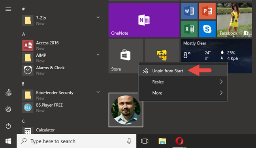
Task: Open Settings via the gear icon
Action: click(8, 109)
